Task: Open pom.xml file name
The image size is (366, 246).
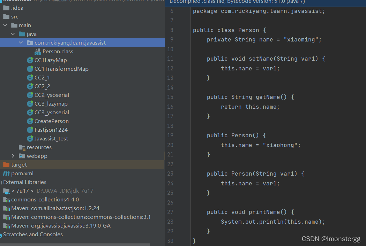Action: point(22,174)
